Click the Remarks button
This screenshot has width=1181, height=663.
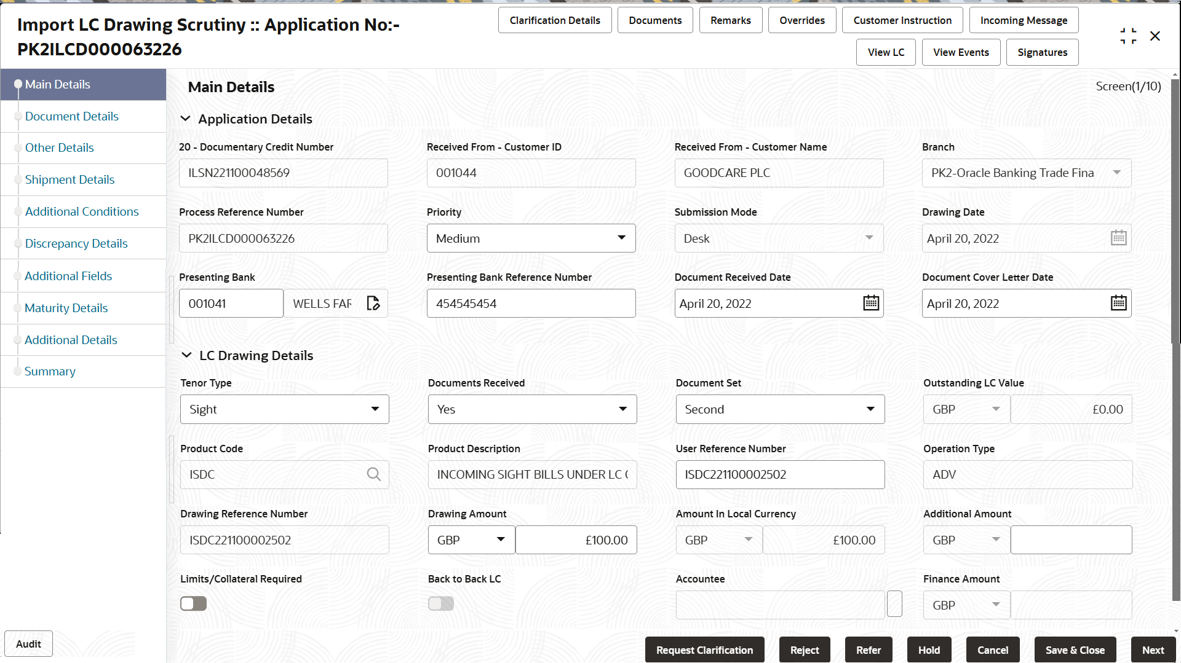pos(730,20)
